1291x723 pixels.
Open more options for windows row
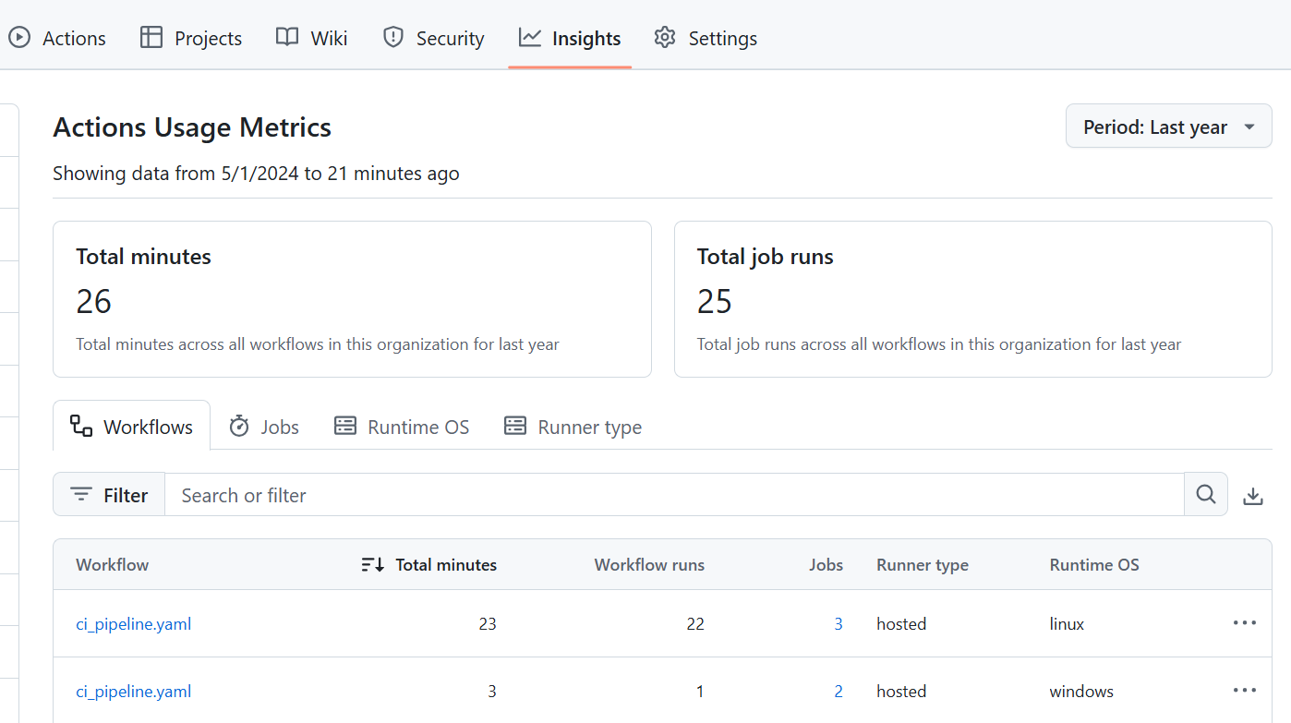tap(1245, 690)
